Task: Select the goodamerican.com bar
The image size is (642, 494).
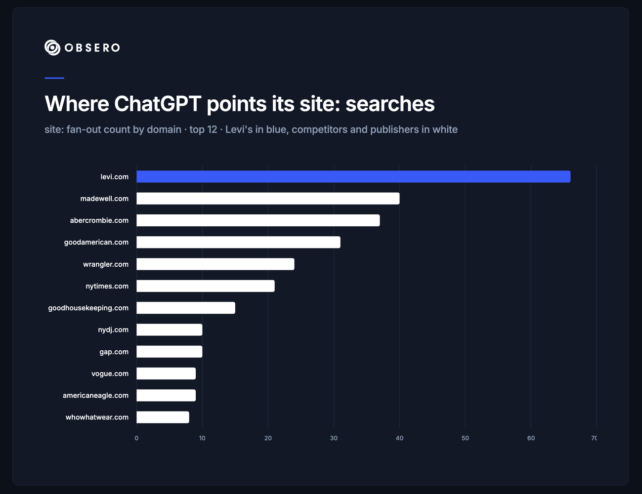Action: [238, 242]
